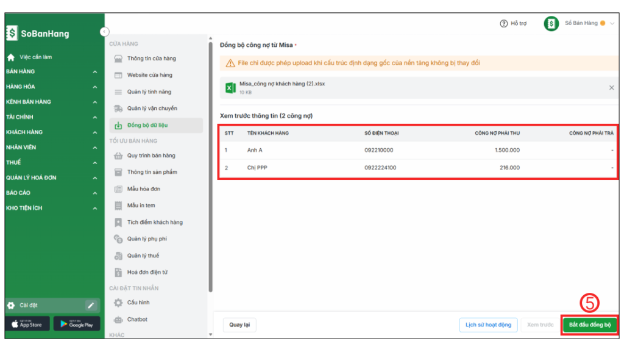Viewport: 624px width, 352px height.
Task: Click the Excel file icon of uploaded file
Action: (230, 88)
